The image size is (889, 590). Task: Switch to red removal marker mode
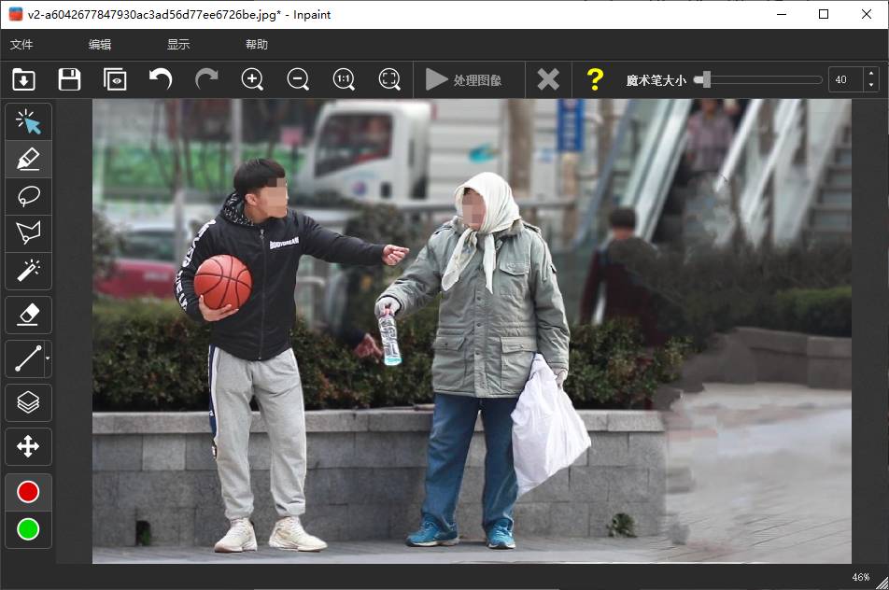coord(28,490)
